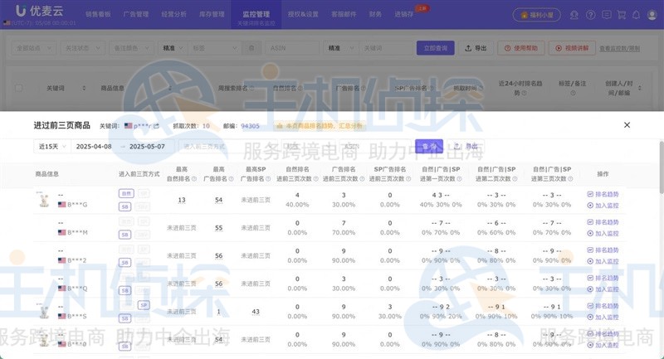Open the 经营分析 menu

tap(173, 14)
